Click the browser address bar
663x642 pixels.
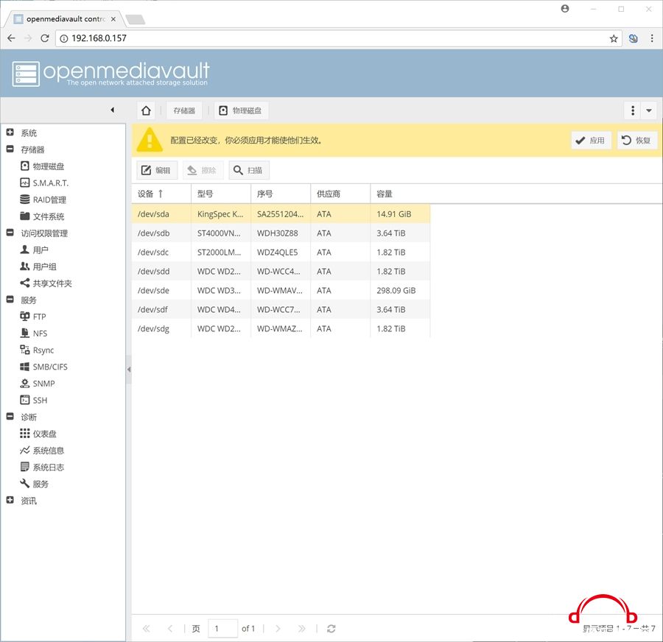tap(338, 38)
